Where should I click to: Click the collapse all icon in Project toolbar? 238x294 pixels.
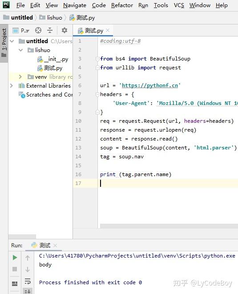(x=50, y=30)
